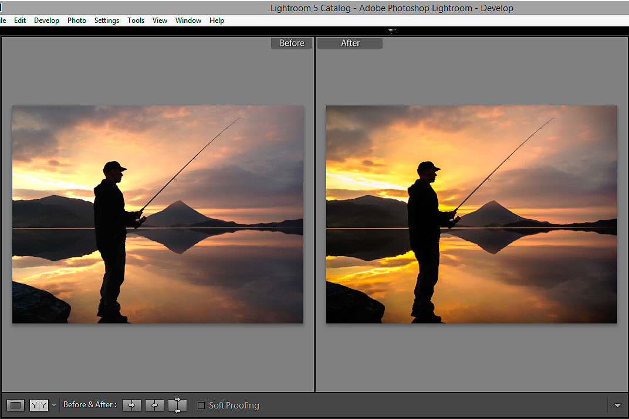Click the Soft Proofing label text

[x=234, y=406]
